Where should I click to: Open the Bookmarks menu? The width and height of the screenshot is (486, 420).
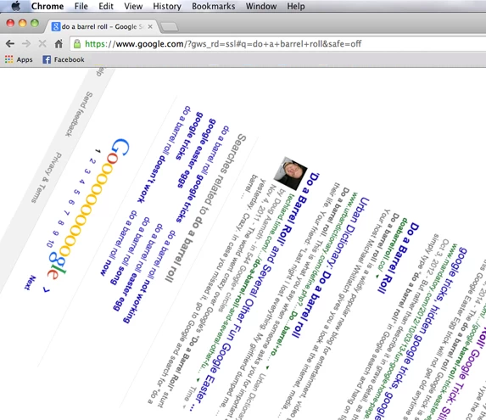[x=213, y=6]
